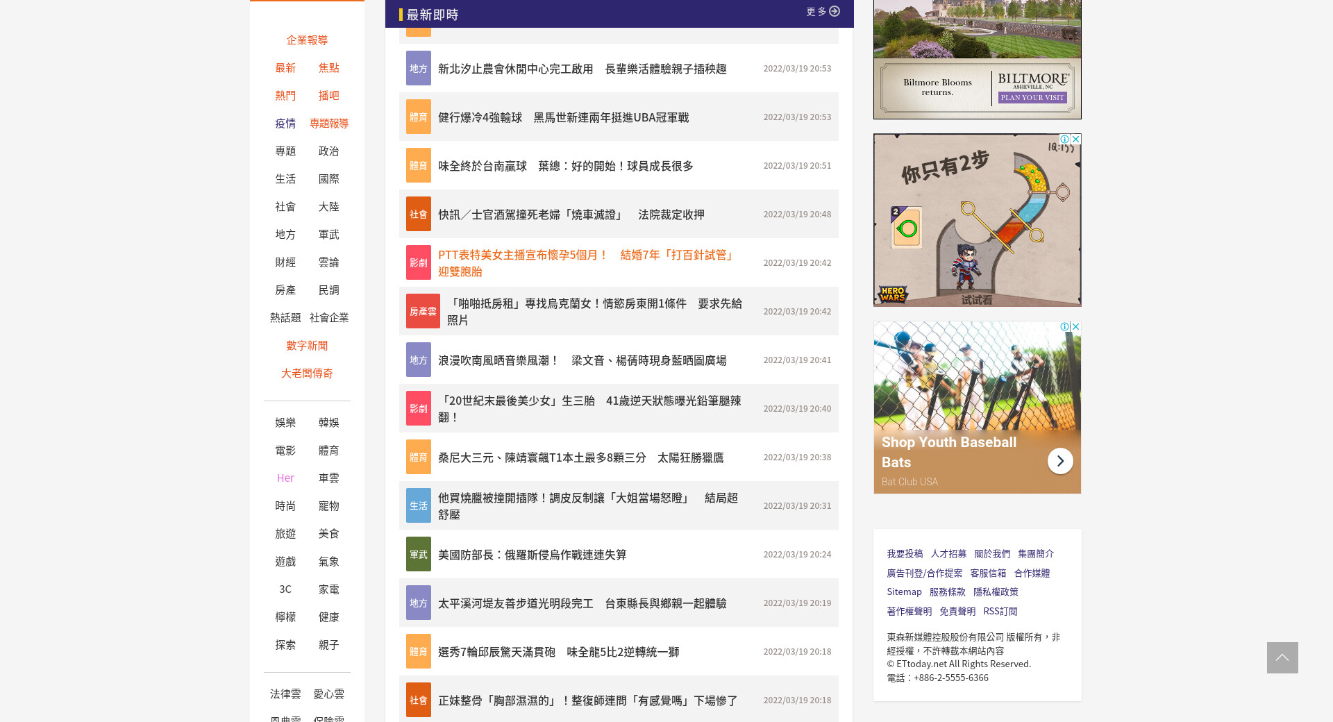Close the Hero Wars ad
The height and width of the screenshot is (722, 1333).
pyautogui.click(x=1075, y=140)
